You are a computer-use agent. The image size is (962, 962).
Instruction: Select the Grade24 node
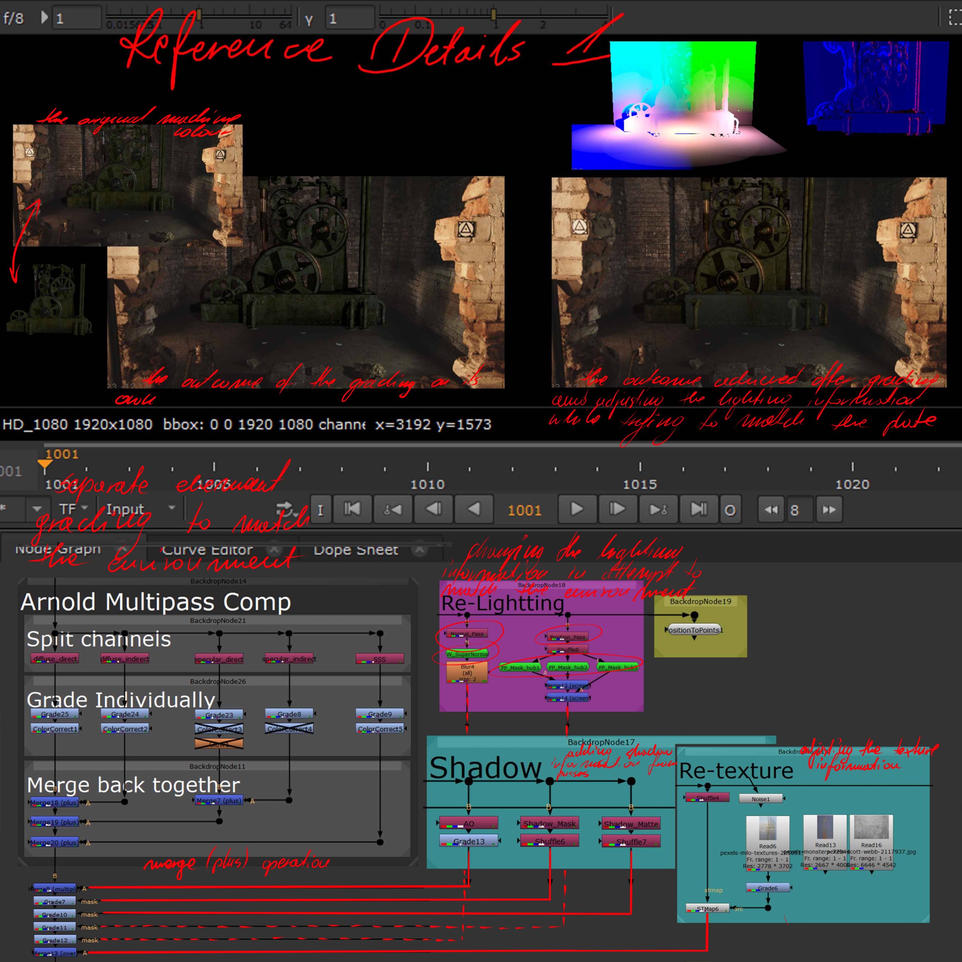point(125,714)
